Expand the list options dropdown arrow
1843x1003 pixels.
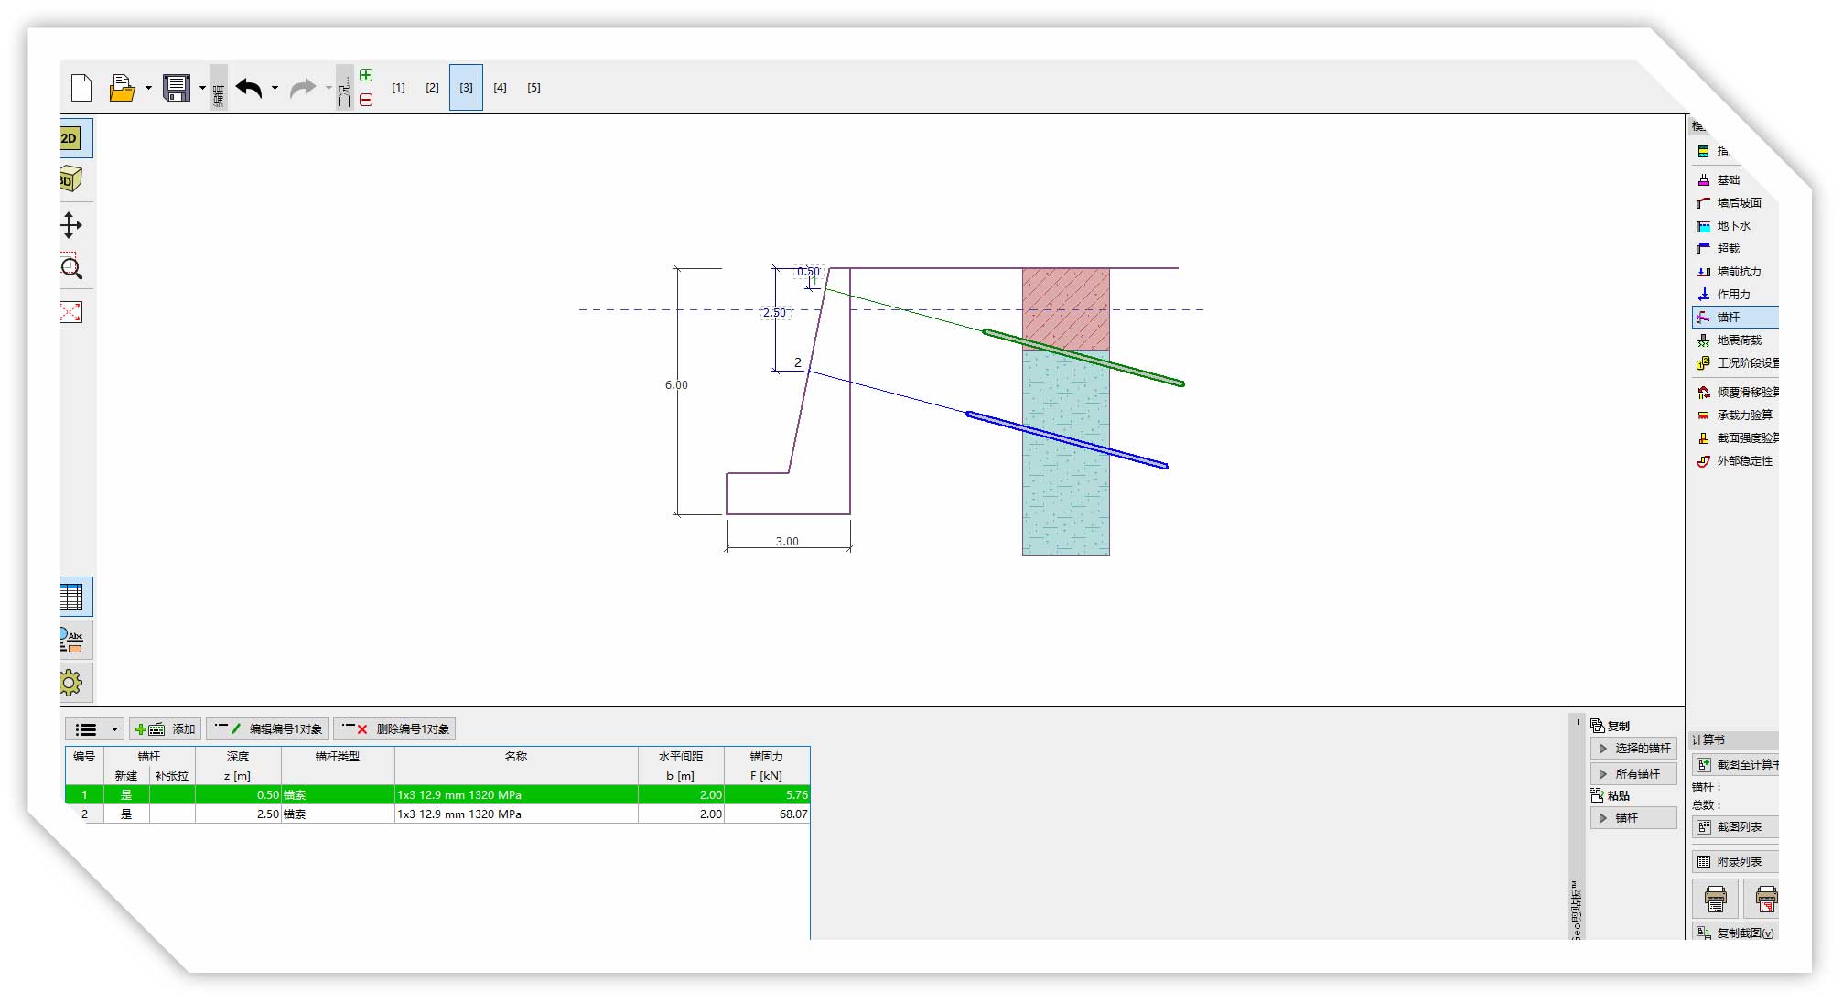point(114,729)
